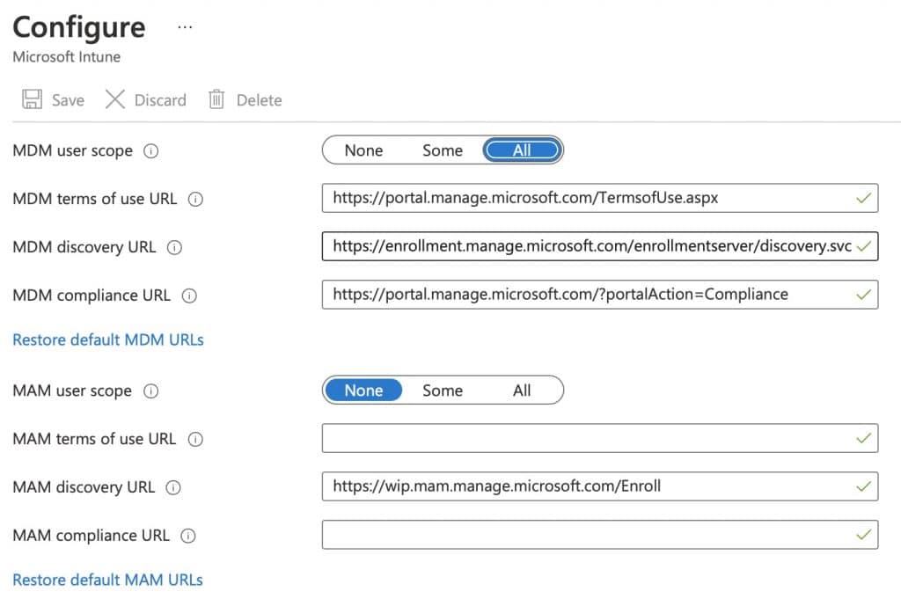This screenshot has width=901, height=599.
Task: Click the MDM terms of use URL label
Action: click(95, 199)
